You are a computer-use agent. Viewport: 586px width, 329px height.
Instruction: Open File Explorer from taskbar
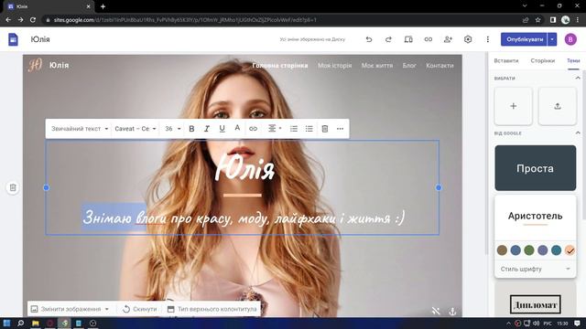36,323
